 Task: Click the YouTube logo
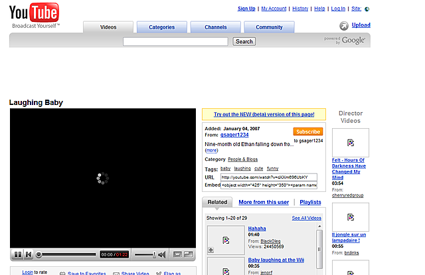click(x=34, y=15)
